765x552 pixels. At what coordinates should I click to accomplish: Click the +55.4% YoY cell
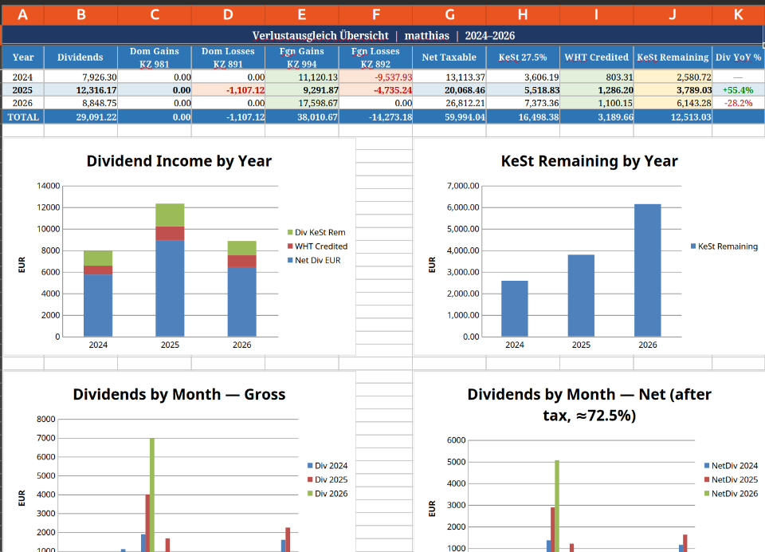coord(738,90)
